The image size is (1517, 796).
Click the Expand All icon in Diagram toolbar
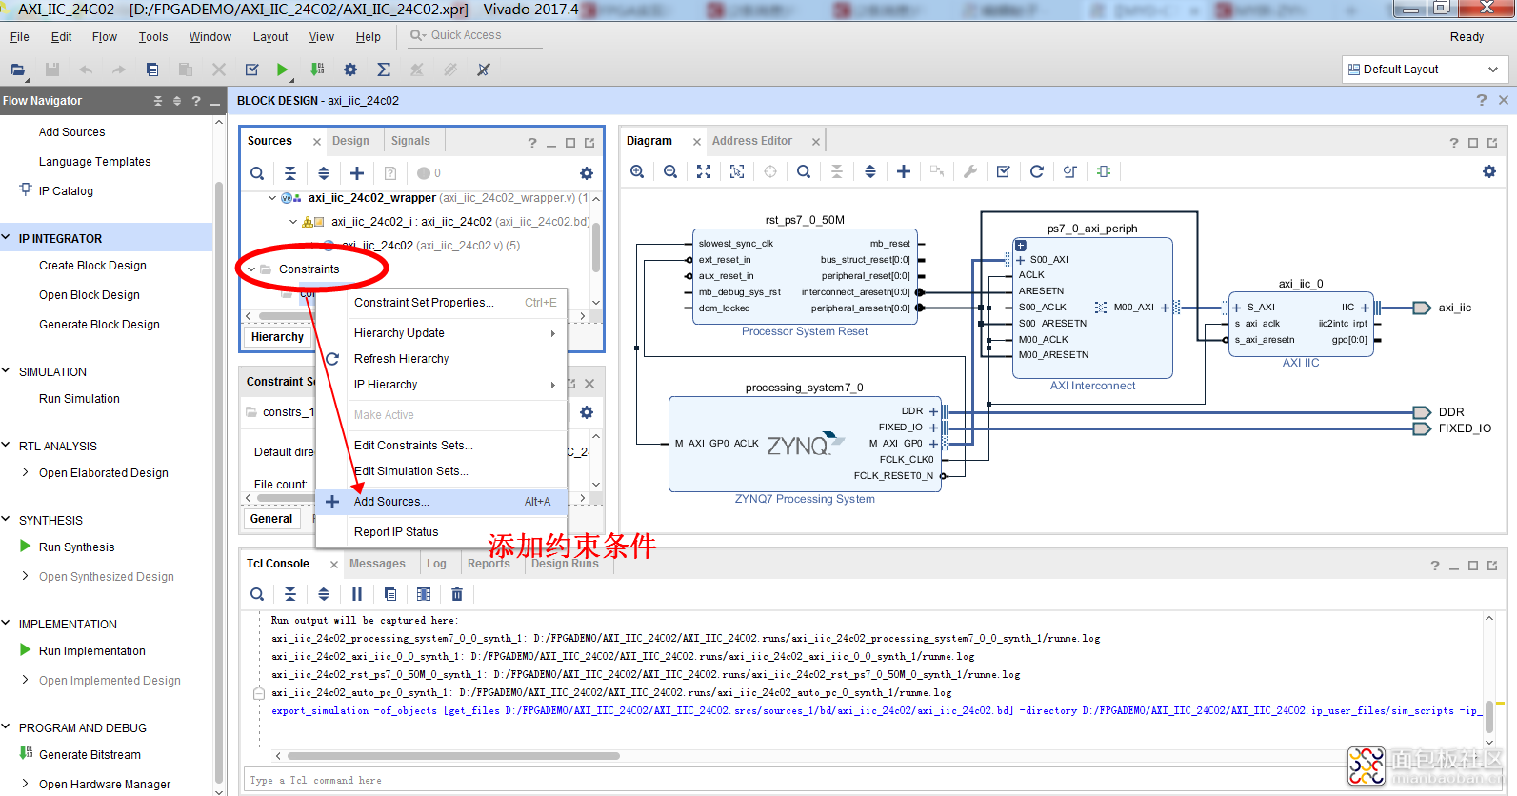pyautogui.click(x=870, y=171)
